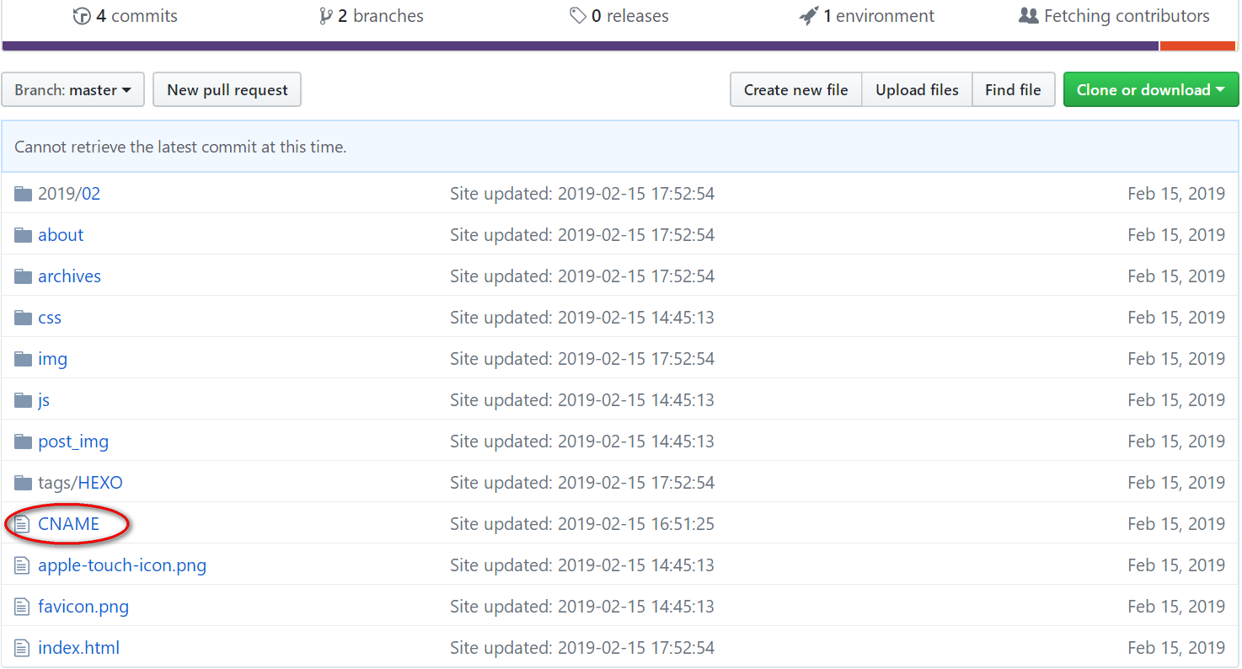The image size is (1242, 669).
Task: Click the commits history icon
Action: 82,15
